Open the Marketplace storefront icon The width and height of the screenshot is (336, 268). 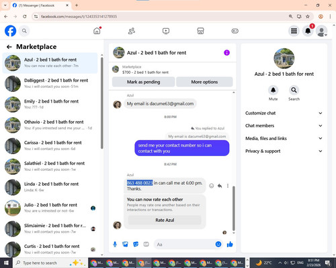click(x=200, y=31)
